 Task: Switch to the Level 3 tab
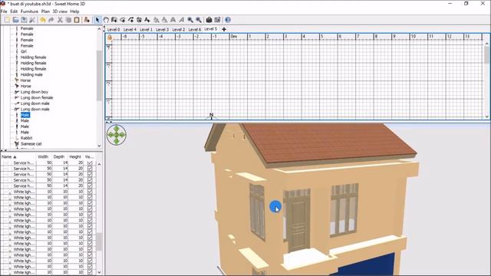[x=162, y=29]
